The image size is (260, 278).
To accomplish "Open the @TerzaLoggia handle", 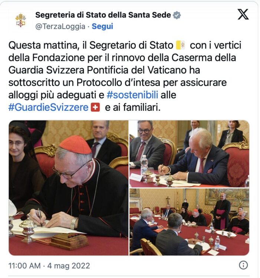I will (x=60, y=26).
